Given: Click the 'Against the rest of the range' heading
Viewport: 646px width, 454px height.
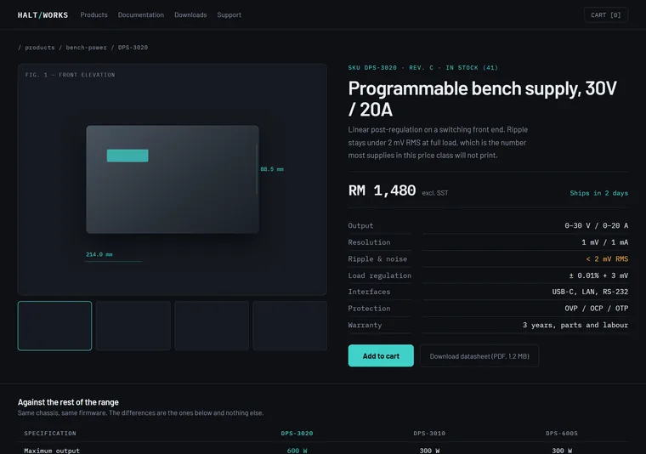Looking at the screenshot, I should pos(68,402).
